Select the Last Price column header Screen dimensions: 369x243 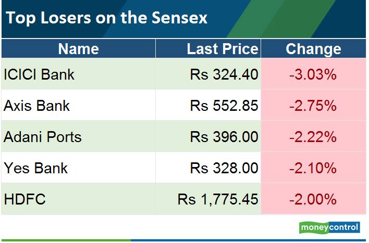coord(223,49)
